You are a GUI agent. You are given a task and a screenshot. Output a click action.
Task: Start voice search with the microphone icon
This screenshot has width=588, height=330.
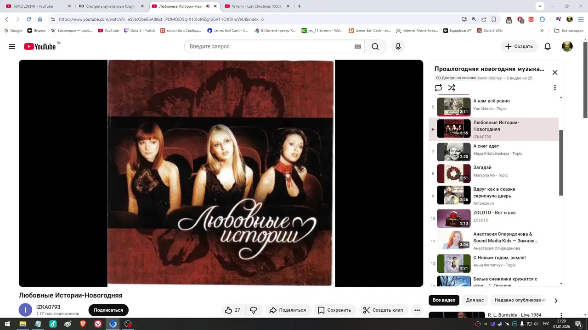tap(398, 46)
